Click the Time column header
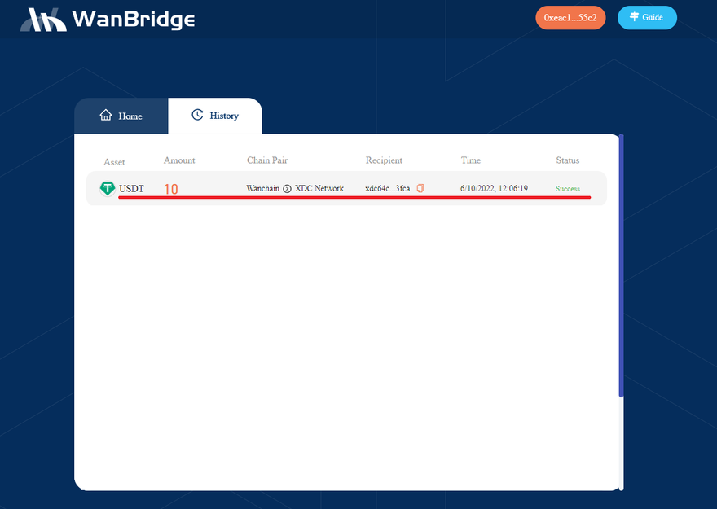The width and height of the screenshot is (717, 509). (x=471, y=160)
